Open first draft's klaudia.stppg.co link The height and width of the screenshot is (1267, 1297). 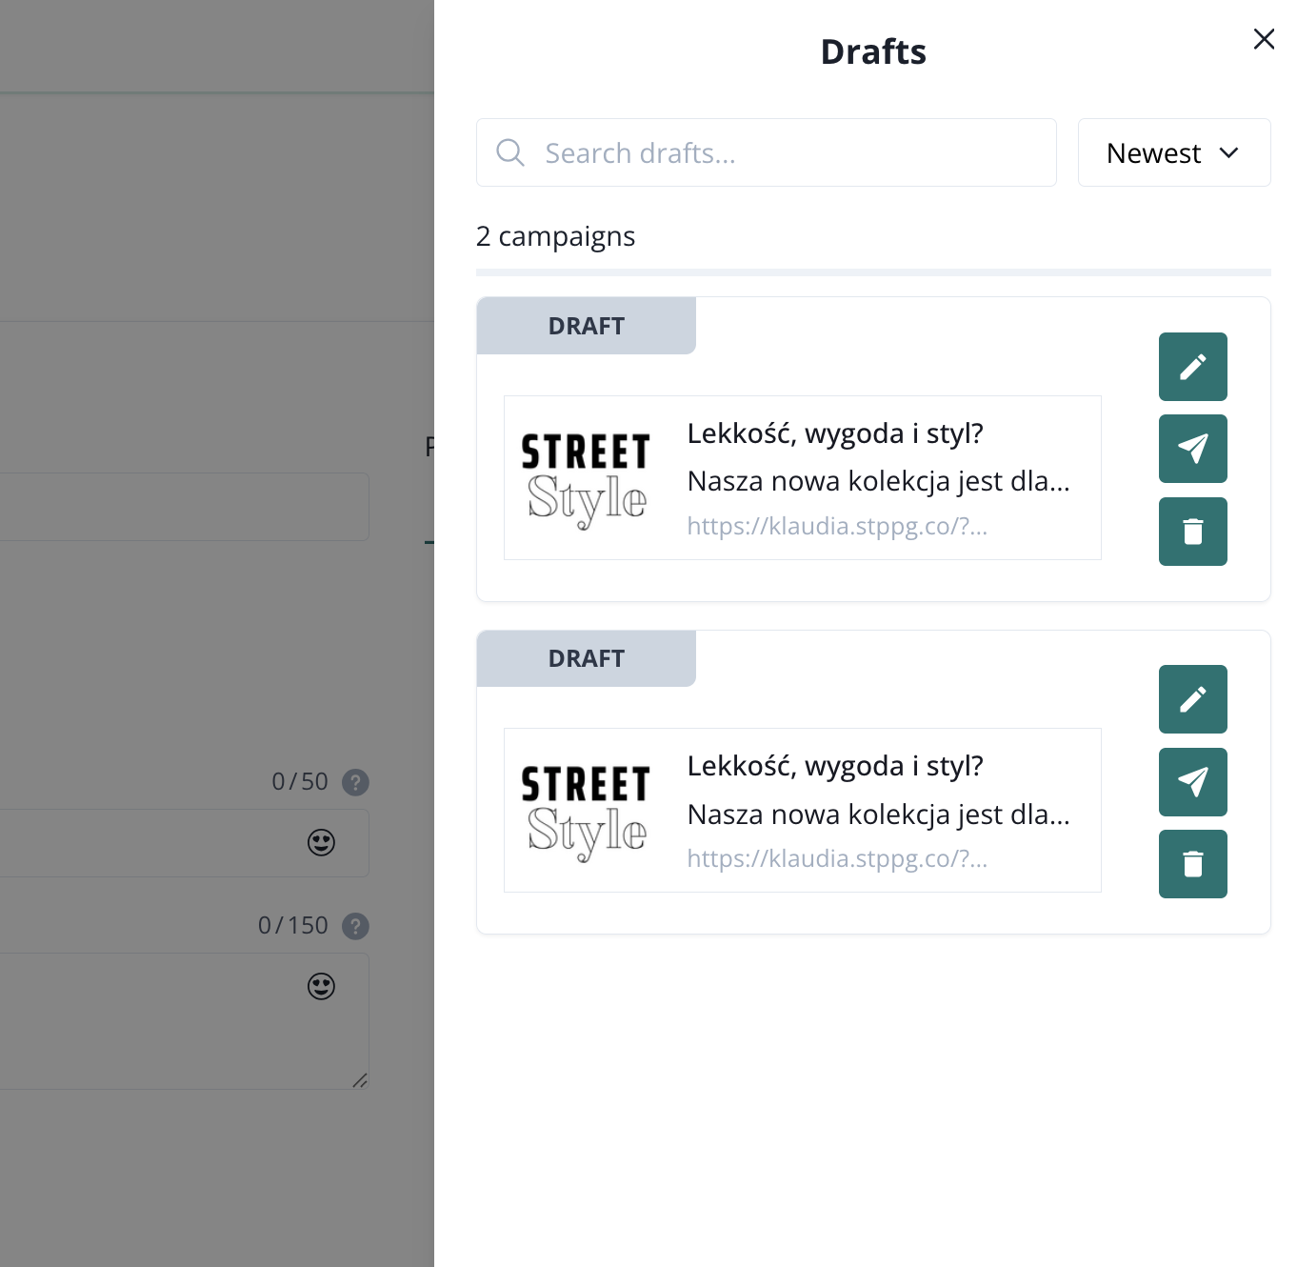tap(837, 526)
